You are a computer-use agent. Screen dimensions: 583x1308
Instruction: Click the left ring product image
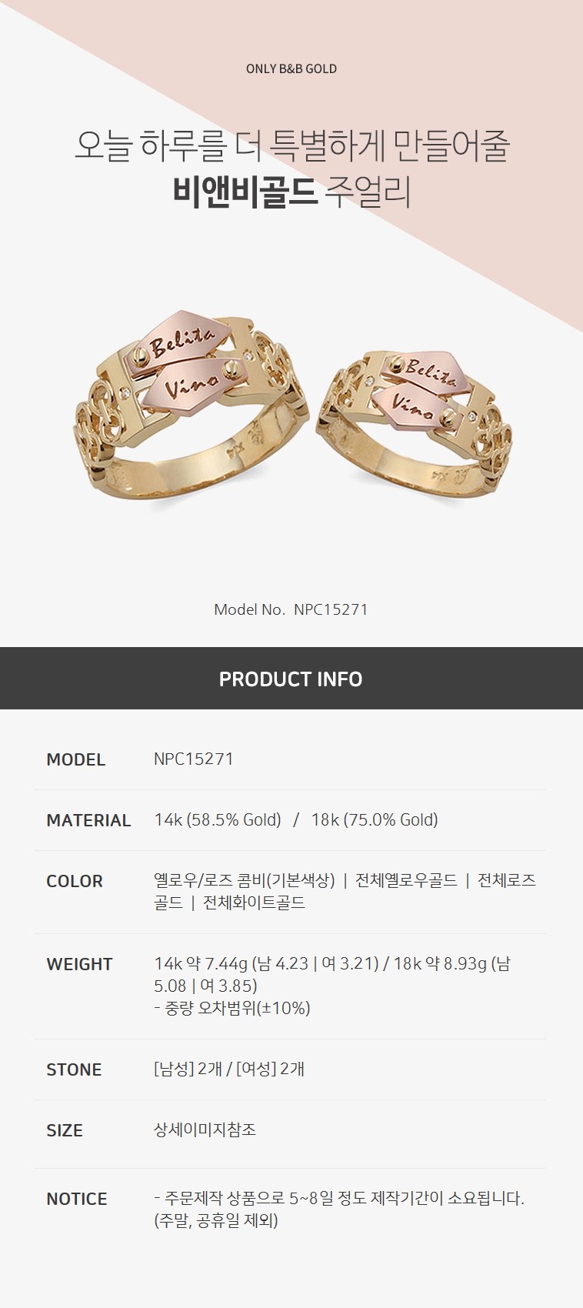pyautogui.click(x=192, y=411)
